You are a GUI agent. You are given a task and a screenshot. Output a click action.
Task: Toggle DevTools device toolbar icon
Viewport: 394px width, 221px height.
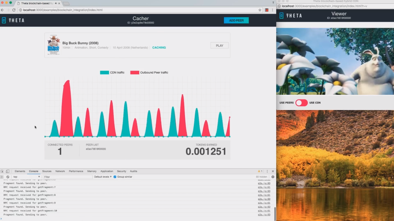[x=7, y=171]
